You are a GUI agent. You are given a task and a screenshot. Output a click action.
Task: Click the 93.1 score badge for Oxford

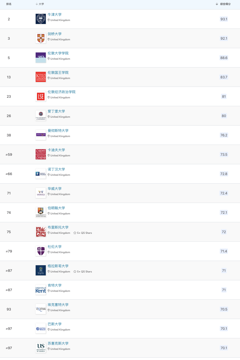(x=224, y=19)
